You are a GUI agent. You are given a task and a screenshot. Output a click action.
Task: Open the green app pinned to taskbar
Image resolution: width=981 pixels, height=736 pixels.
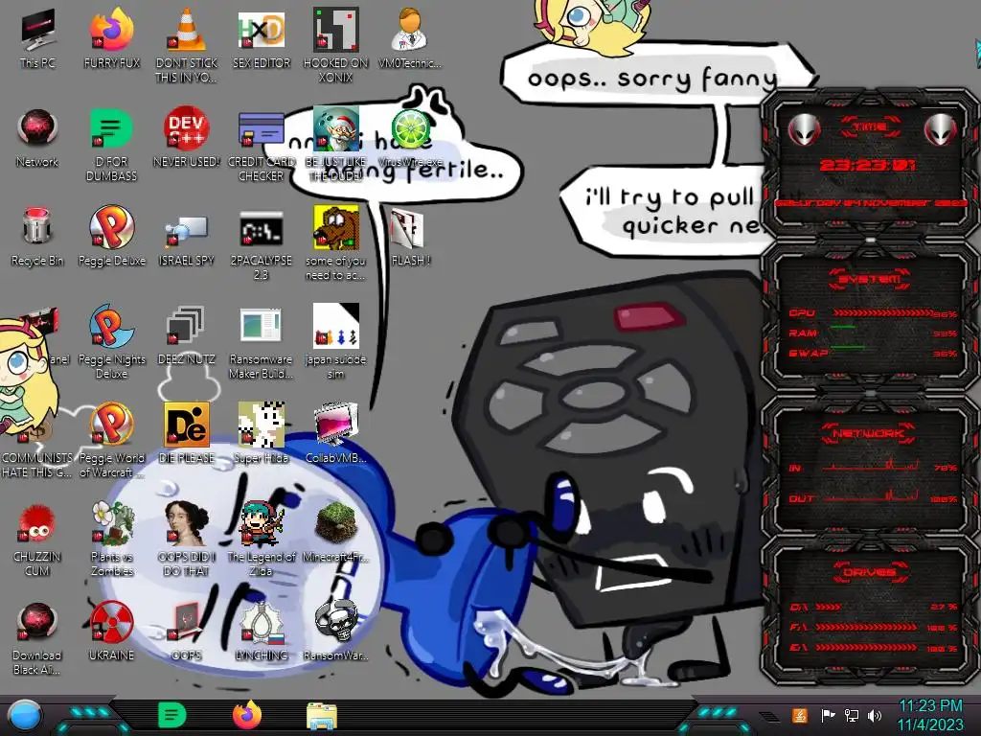coord(171,715)
